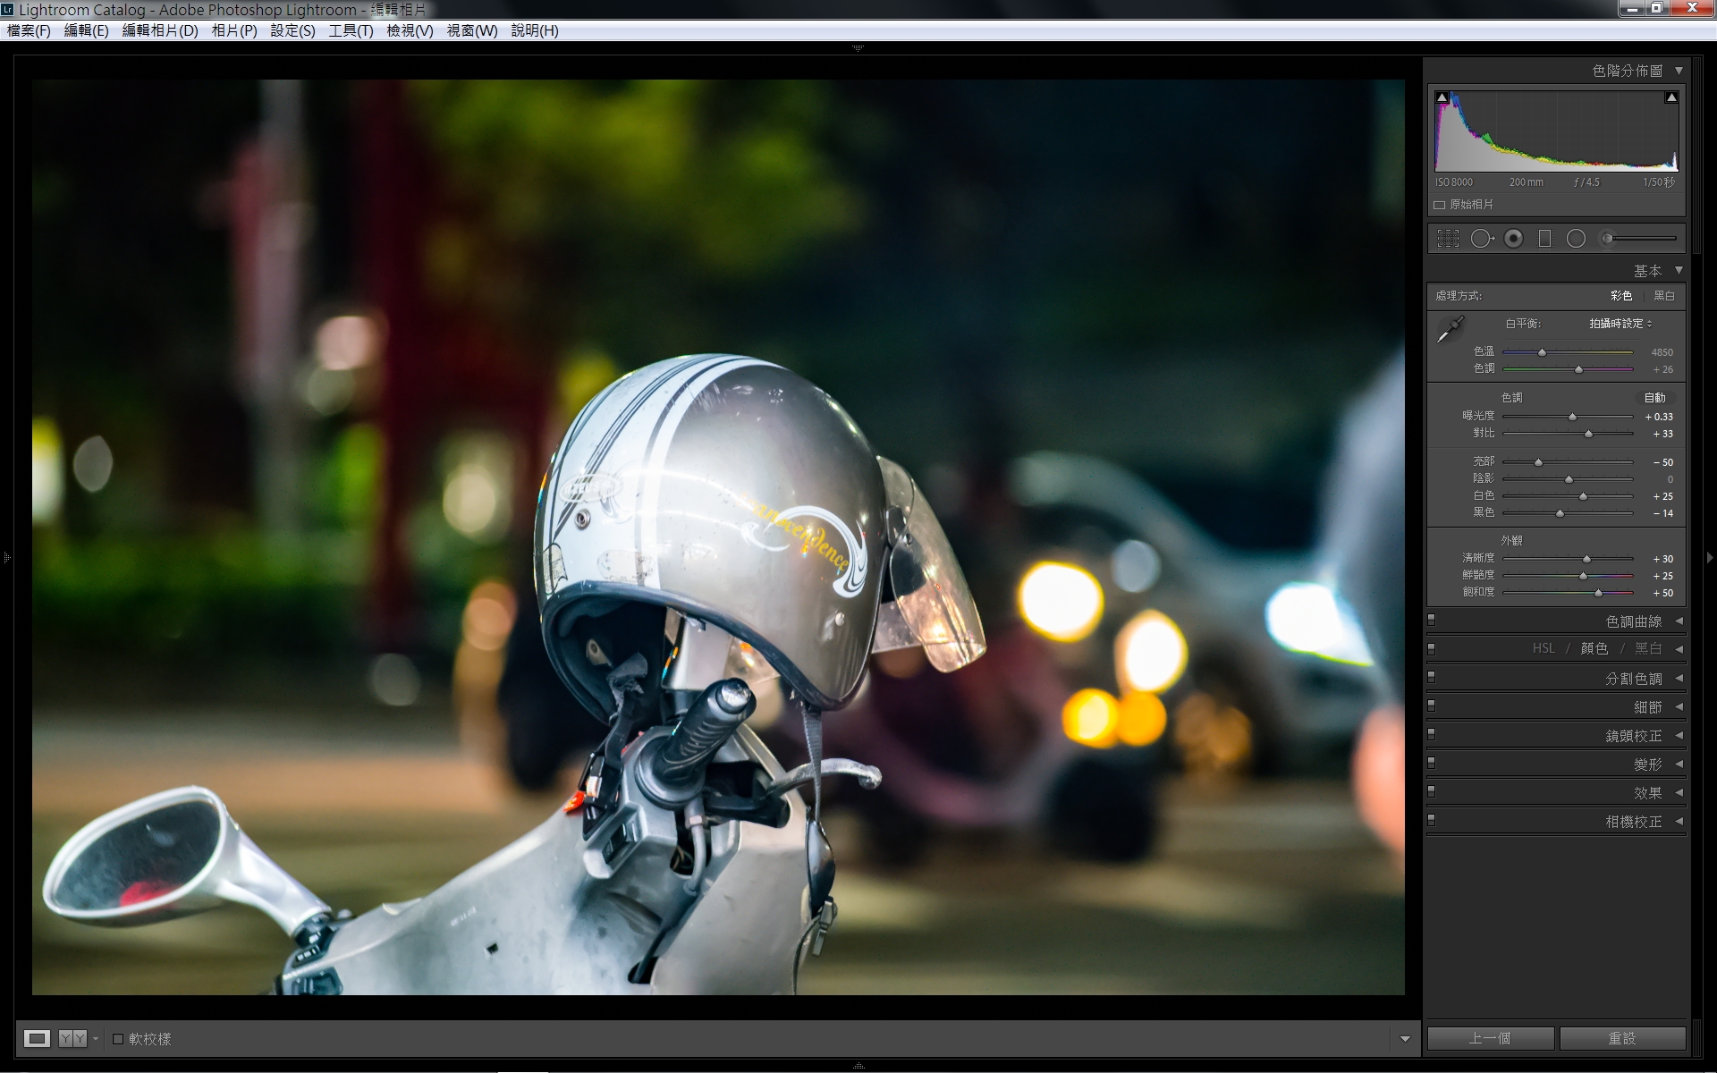The image size is (1717, 1073).
Task: Toggle the 色調曲線 panel on/off switch
Action: pos(1432,620)
